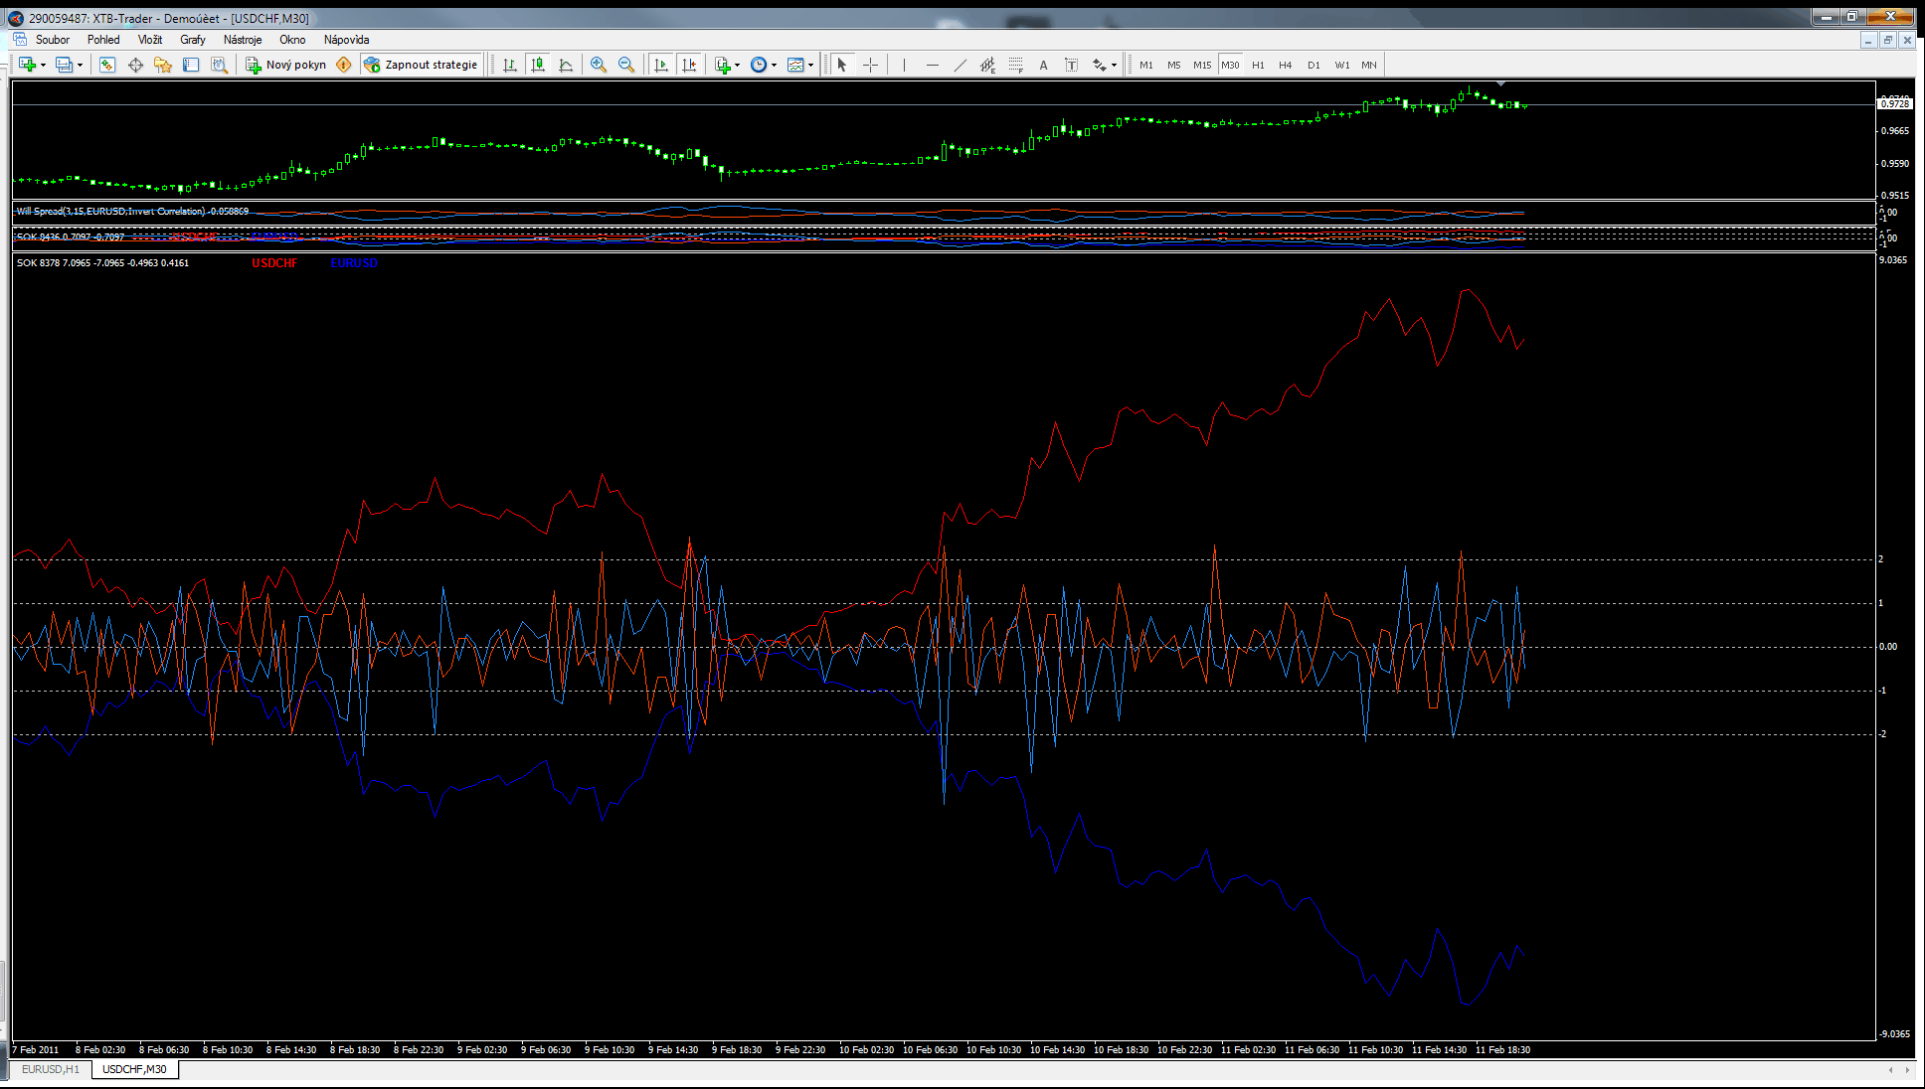1925x1089 pixels.
Task: Expand new chart dropdown arrow
Action: [x=43, y=66]
